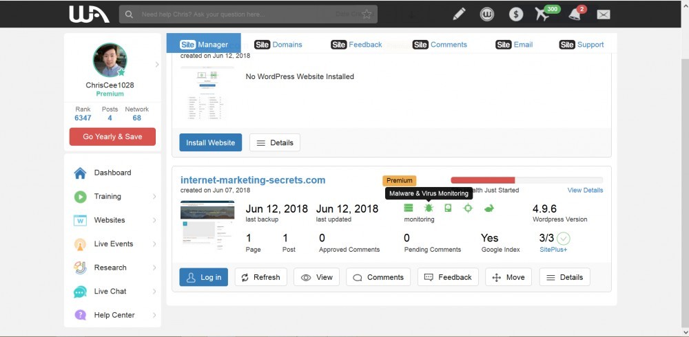
Task: Open the bell notifications icon
Action: (575, 14)
